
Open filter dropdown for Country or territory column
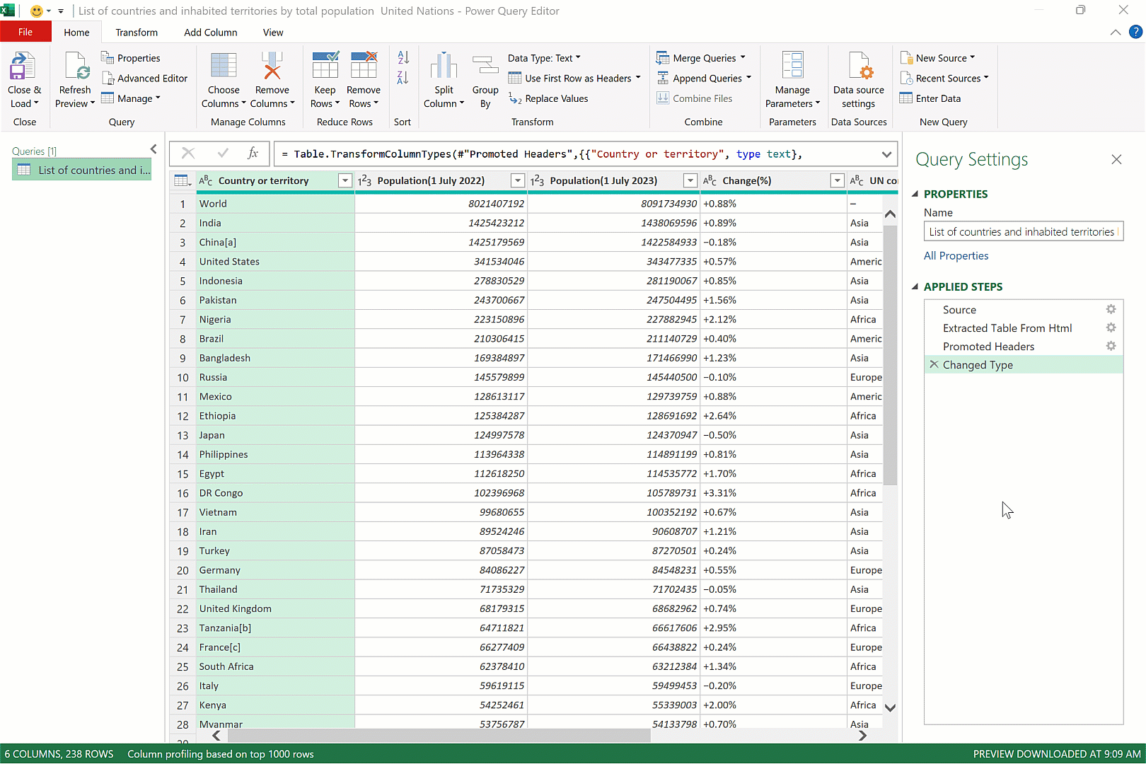coord(345,181)
